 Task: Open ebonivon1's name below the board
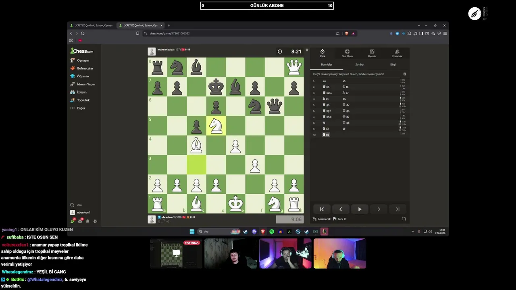[168, 217]
